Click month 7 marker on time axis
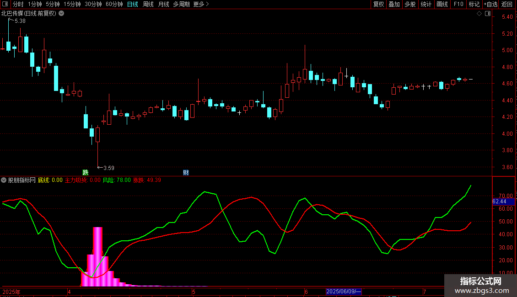 click(425, 292)
